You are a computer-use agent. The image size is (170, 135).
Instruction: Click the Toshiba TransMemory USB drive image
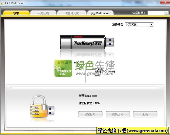(87, 42)
